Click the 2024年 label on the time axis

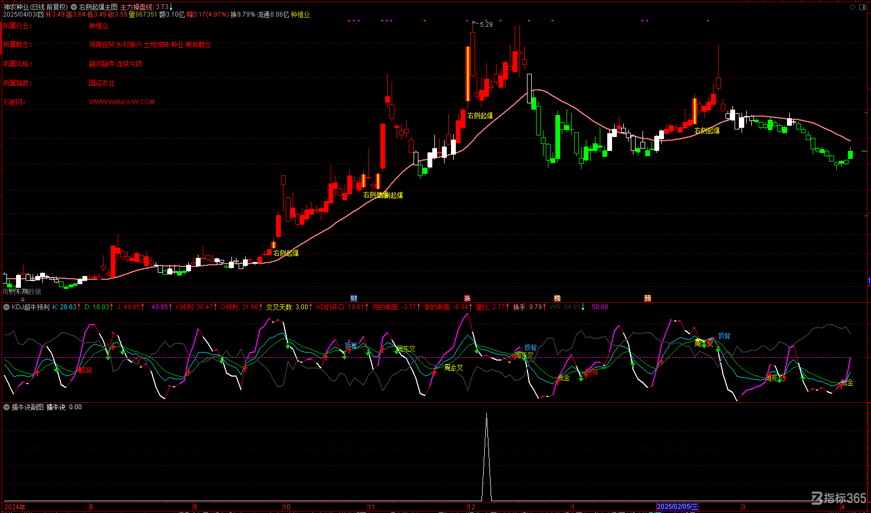tap(14, 507)
